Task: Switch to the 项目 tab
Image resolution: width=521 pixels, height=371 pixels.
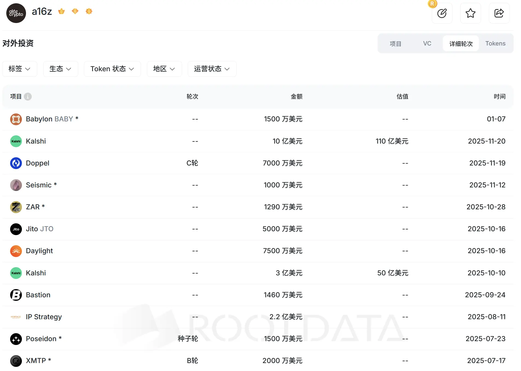Action: tap(395, 44)
